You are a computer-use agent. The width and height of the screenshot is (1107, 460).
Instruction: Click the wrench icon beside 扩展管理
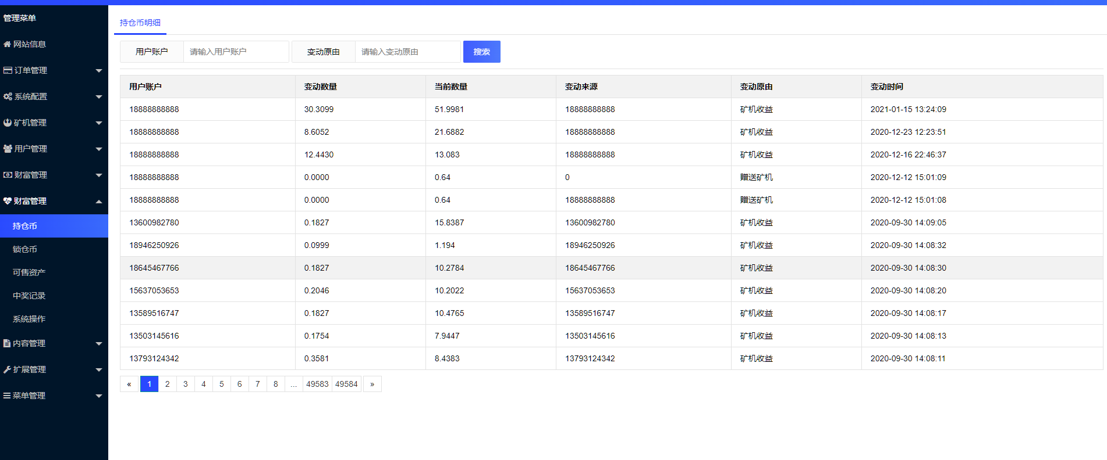coord(7,369)
